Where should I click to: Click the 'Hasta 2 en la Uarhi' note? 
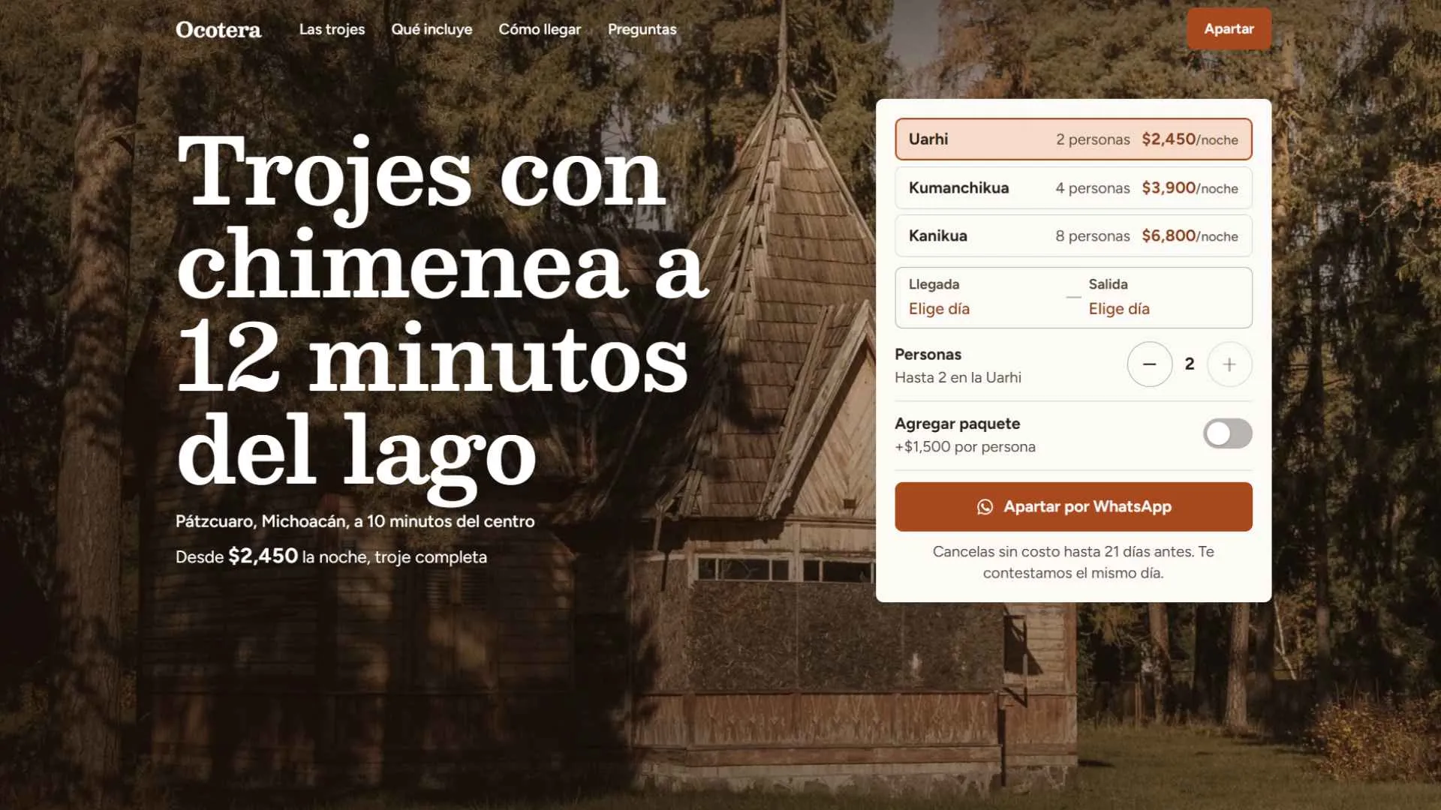pos(958,377)
